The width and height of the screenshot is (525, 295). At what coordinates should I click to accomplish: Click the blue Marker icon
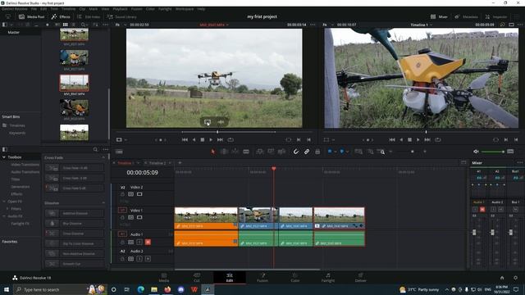[342, 152]
